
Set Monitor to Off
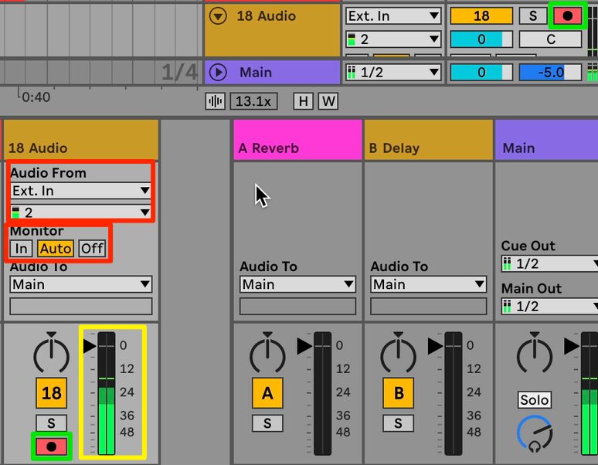92,249
